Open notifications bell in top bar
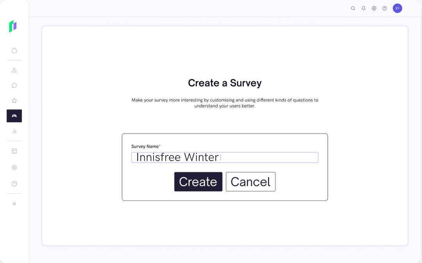This screenshot has width=422, height=263. (x=363, y=8)
